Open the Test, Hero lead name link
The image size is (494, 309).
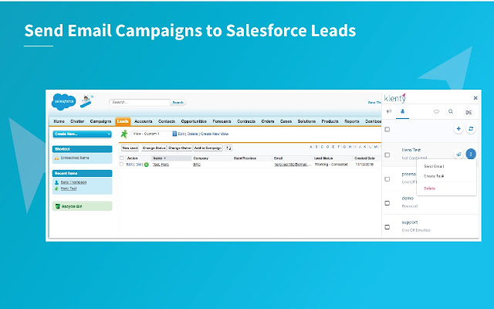pyautogui.click(x=161, y=165)
